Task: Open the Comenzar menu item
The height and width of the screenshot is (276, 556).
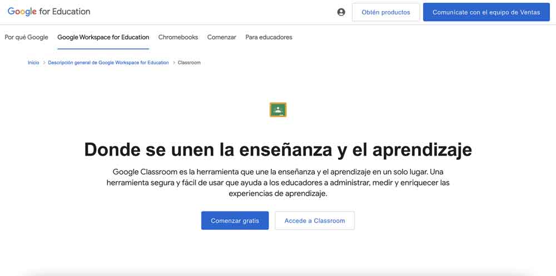Action: coord(222,37)
